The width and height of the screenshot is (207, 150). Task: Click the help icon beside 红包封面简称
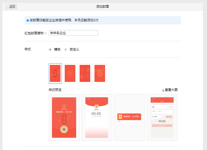pos(46,33)
